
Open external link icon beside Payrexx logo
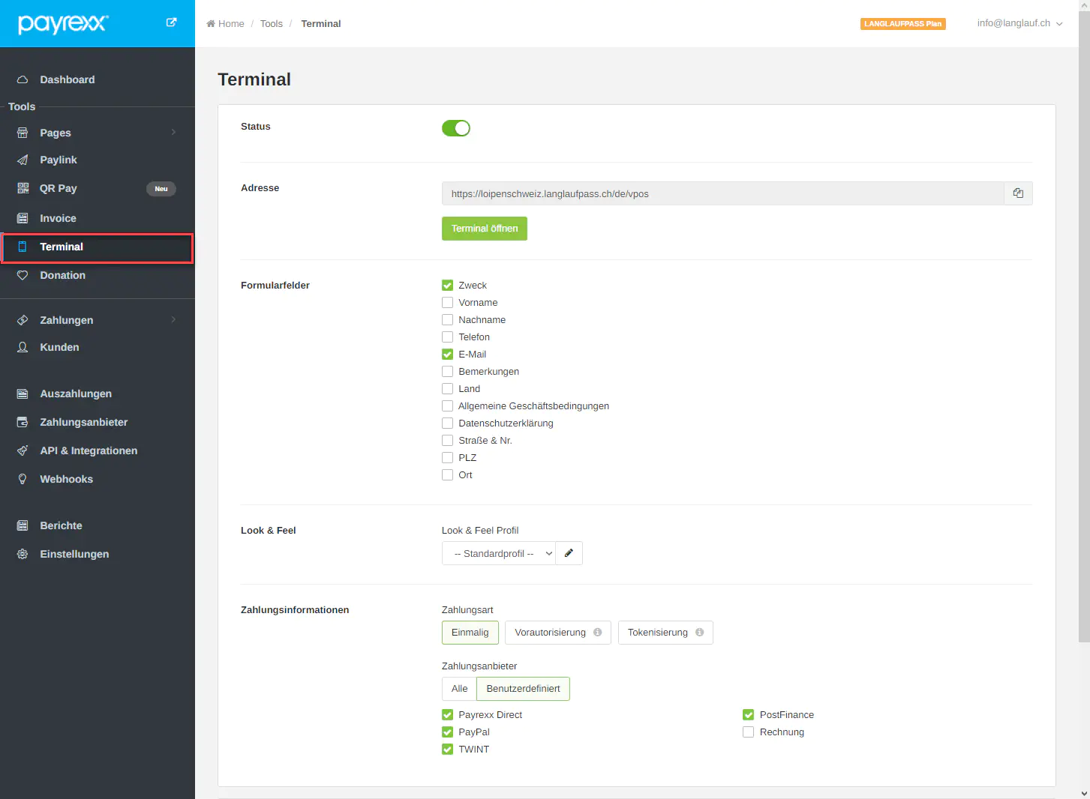[171, 22]
